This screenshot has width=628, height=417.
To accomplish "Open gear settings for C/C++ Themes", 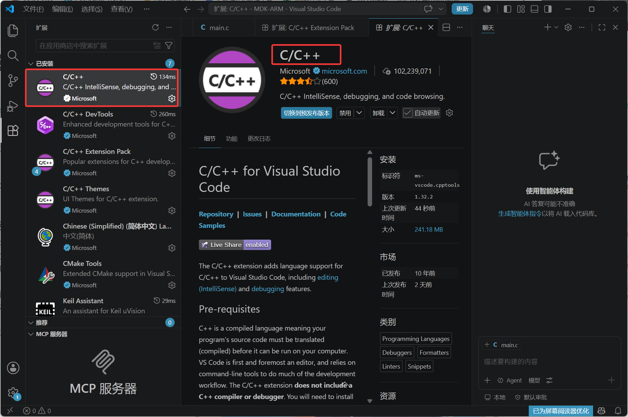I will (x=172, y=211).
